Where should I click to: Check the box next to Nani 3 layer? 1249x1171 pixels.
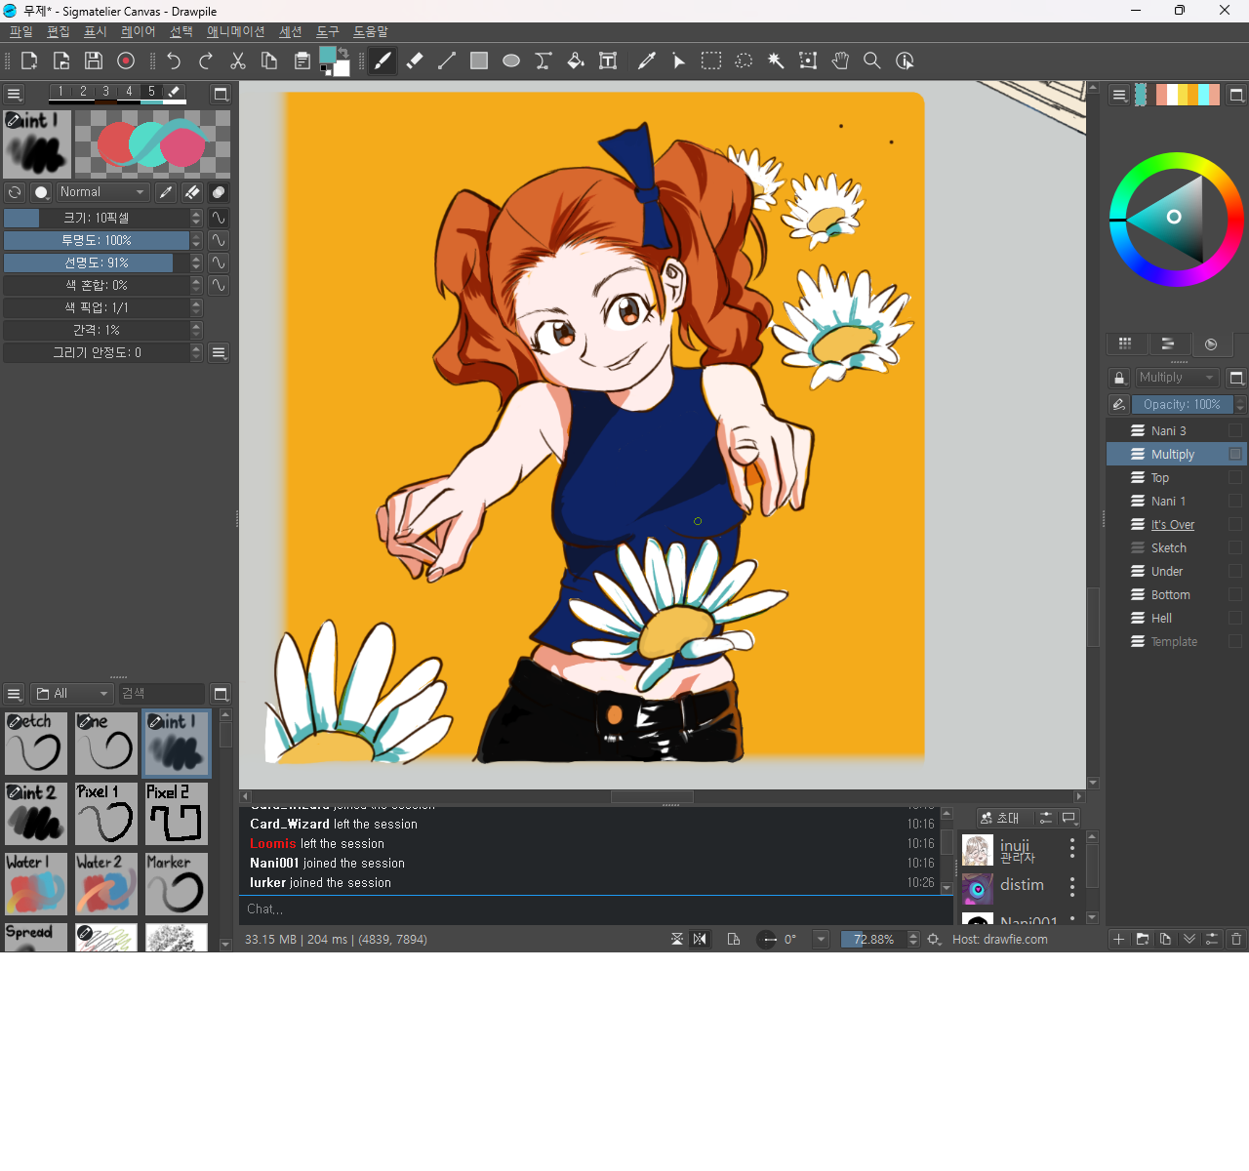1235,431
